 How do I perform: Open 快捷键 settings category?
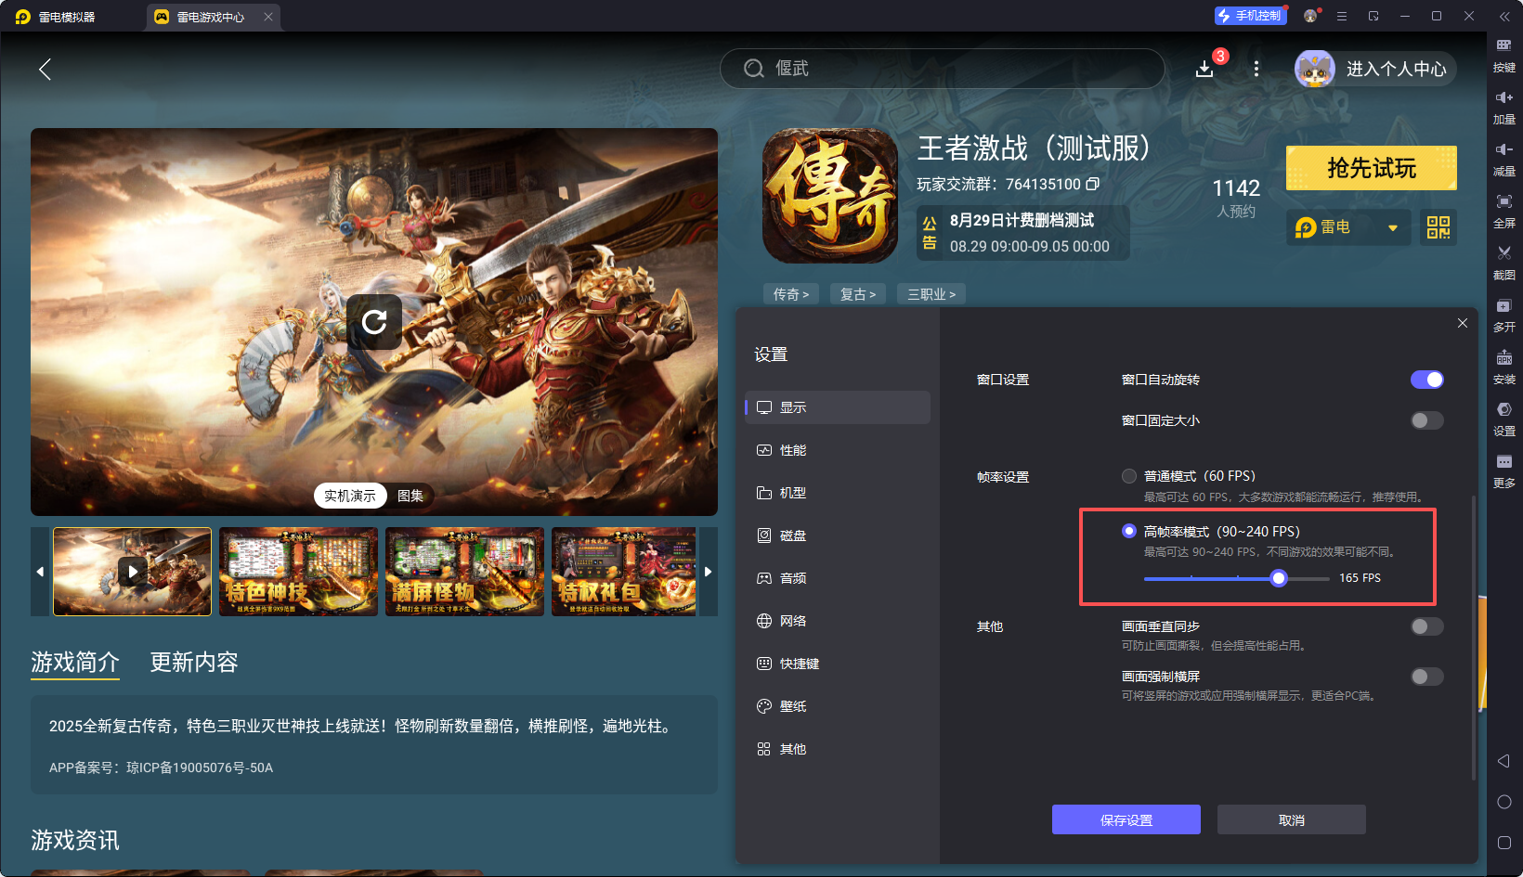pyautogui.click(x=838, y=664)
